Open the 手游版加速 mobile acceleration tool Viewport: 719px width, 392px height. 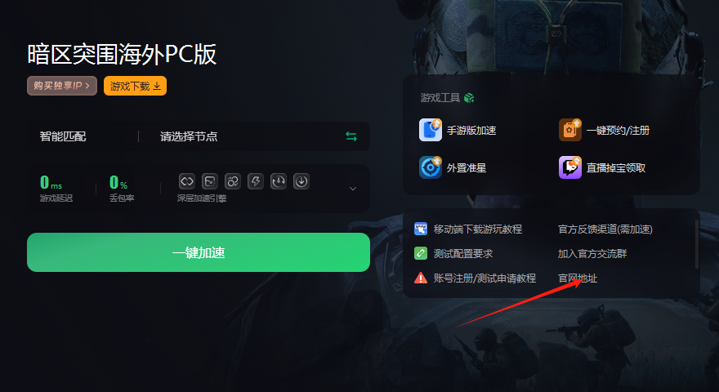[x=458, y=130]
